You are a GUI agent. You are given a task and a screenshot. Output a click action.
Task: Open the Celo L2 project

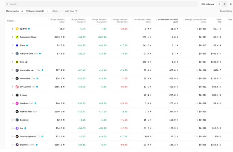24,62
